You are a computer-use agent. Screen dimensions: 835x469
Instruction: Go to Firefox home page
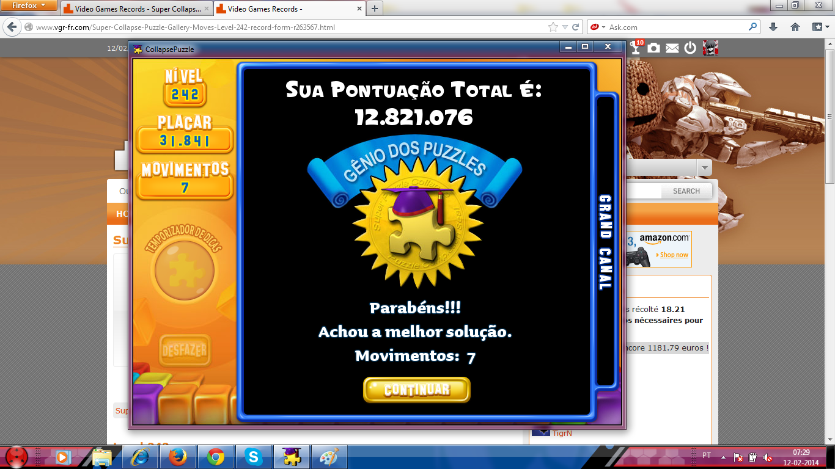pos(795,27)
